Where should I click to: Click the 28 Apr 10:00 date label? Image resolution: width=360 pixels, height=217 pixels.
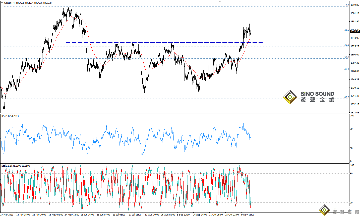pos(39,215)
